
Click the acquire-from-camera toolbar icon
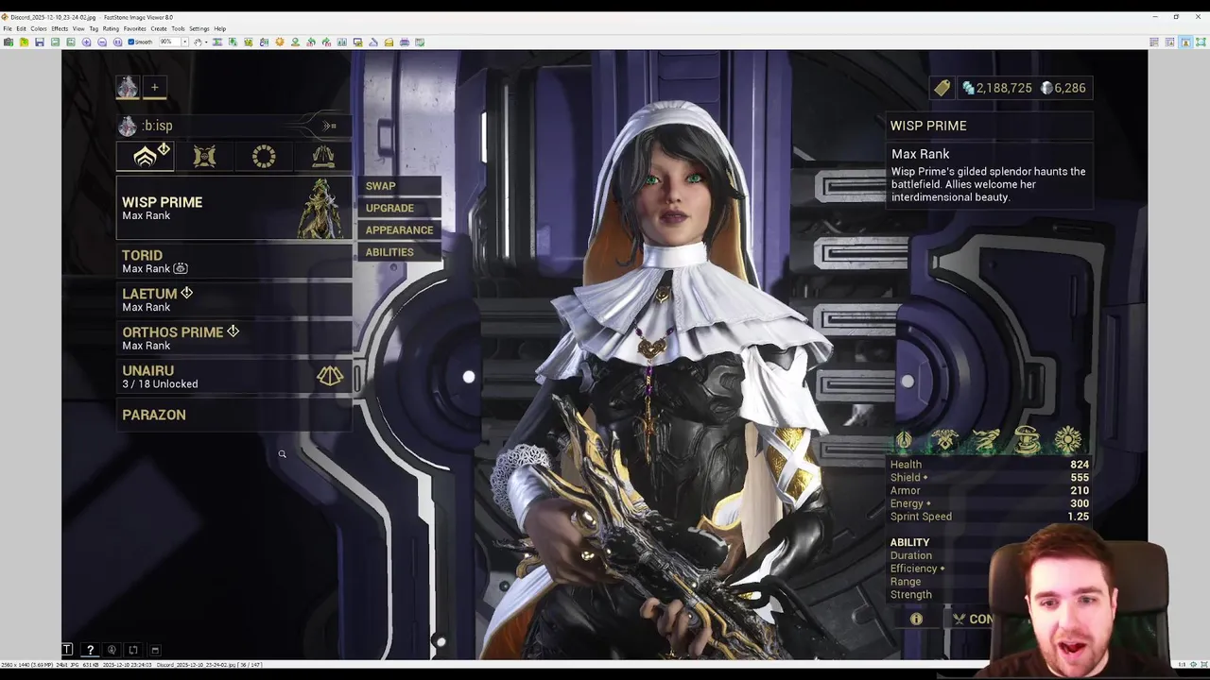(9, 42)
